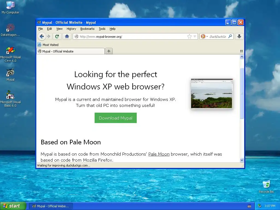Select the Mypal - Official Website tab
This screenshot has height=210, width=280.
pos(71,51)
